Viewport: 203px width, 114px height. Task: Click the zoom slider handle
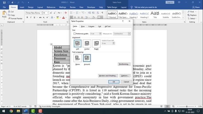click(187, 106)
